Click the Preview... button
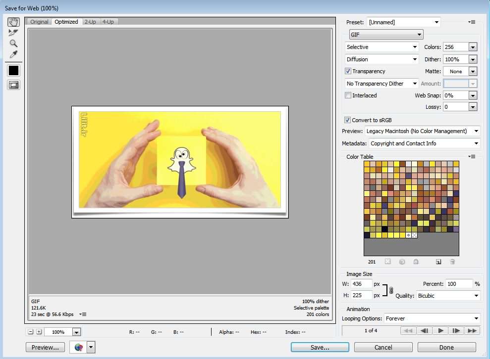490x359 pixels. (x=45, y=347)
